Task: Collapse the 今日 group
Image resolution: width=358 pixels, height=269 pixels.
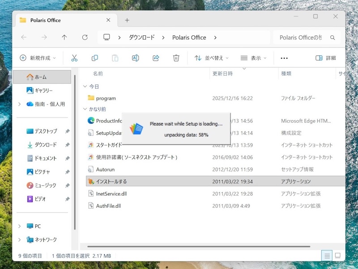Action: click(85, 86)
